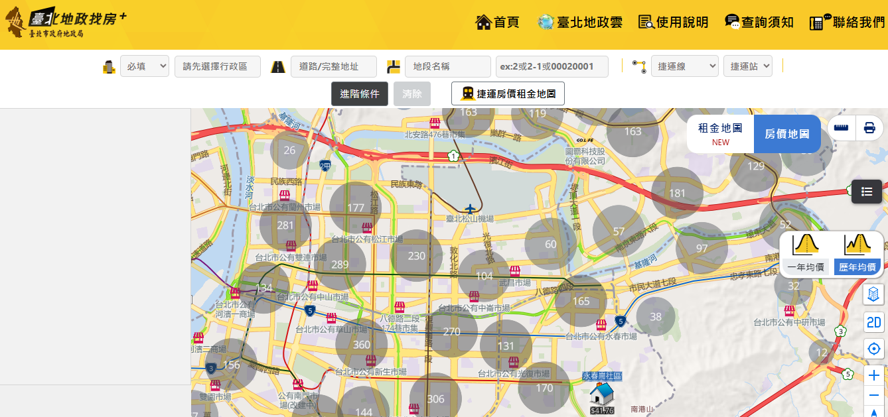Toggle 歷年均價 historical average mode
Image resolution: width=888 pixels, height=417 pixels.
coord(858,267)
